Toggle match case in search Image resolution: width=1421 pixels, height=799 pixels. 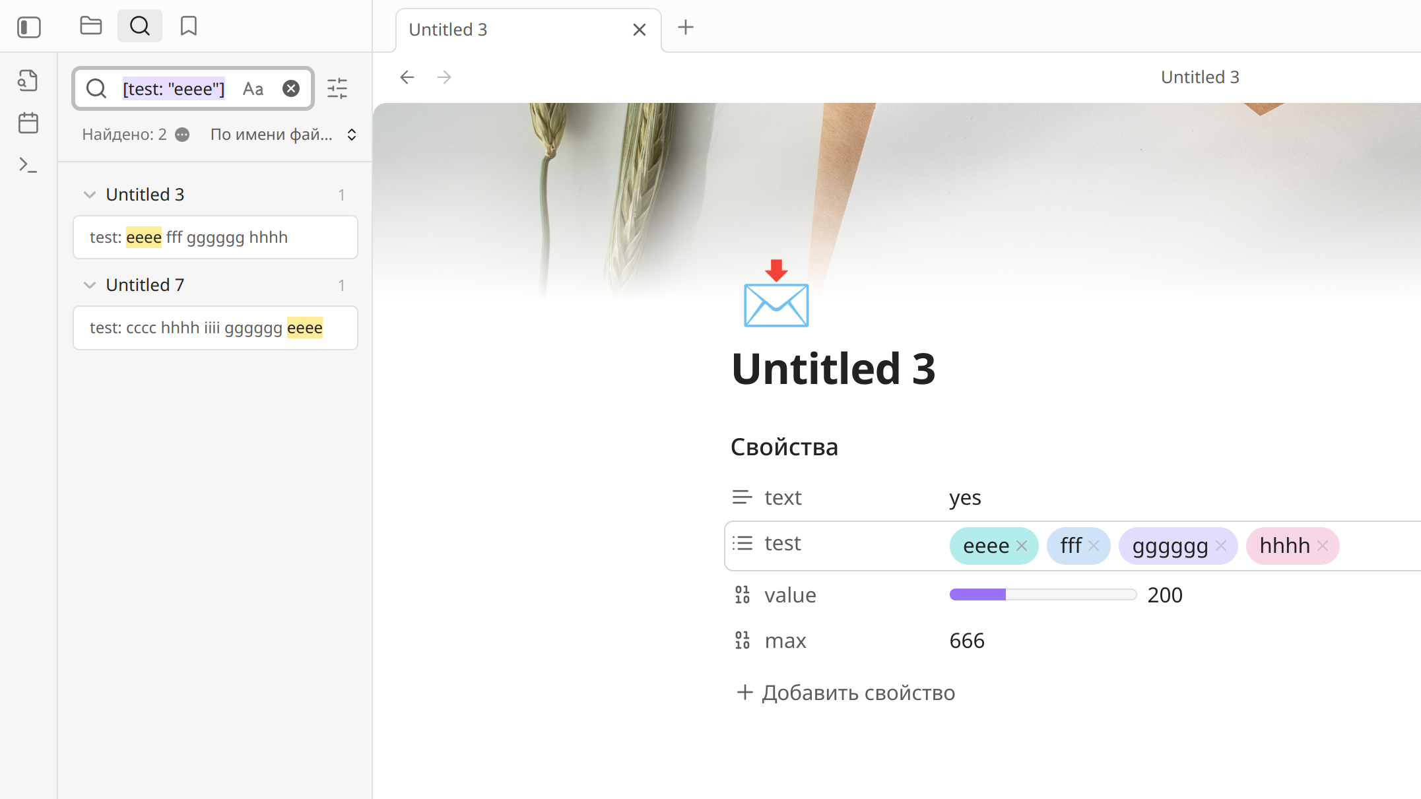[253, 88]
